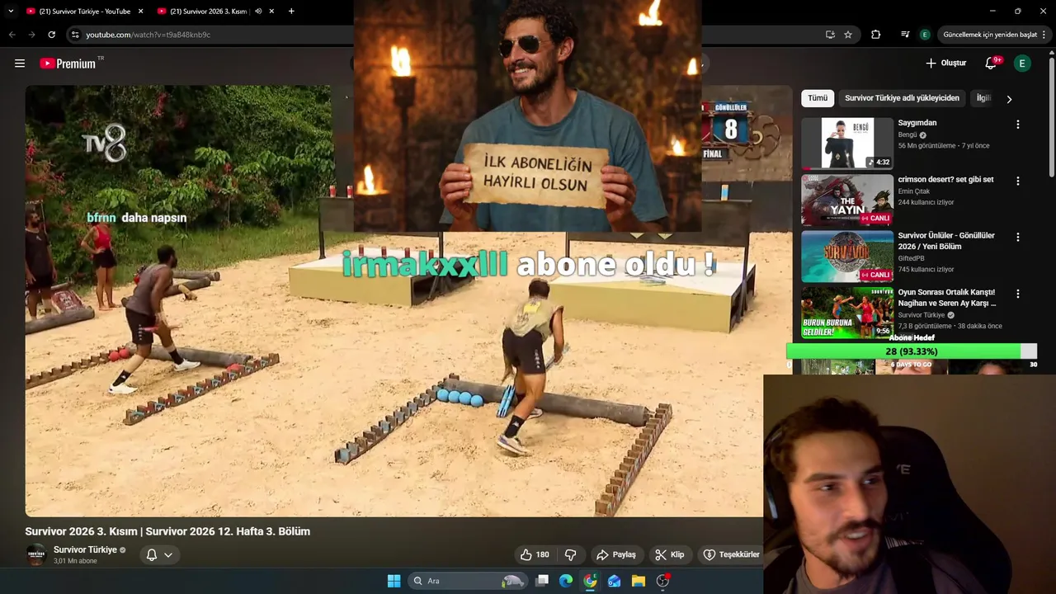Click the Paylaş share button

coord(616,554)
